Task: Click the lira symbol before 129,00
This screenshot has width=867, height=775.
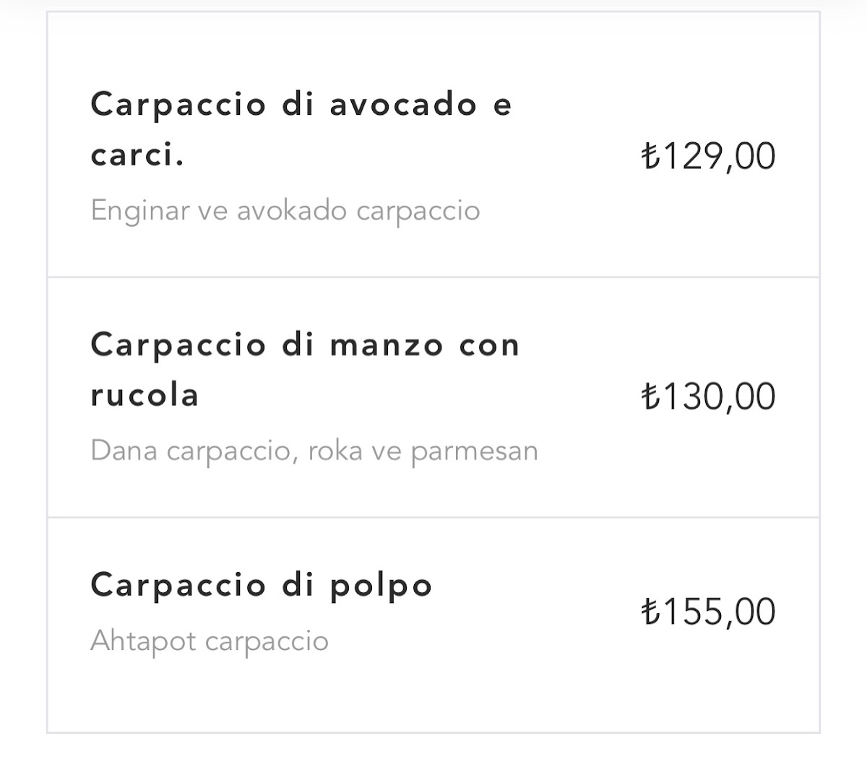Action: pyautogui.click(x=650, y=156)
